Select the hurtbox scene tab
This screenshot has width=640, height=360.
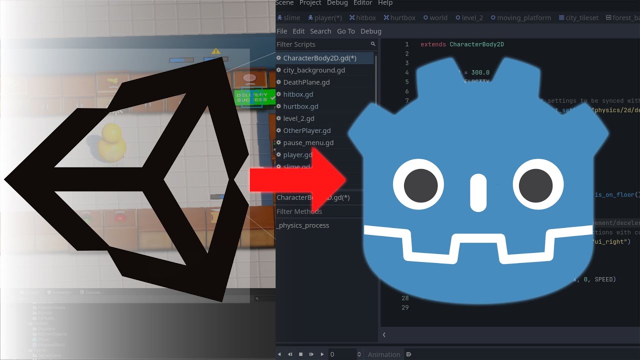(x=399, y=17)
